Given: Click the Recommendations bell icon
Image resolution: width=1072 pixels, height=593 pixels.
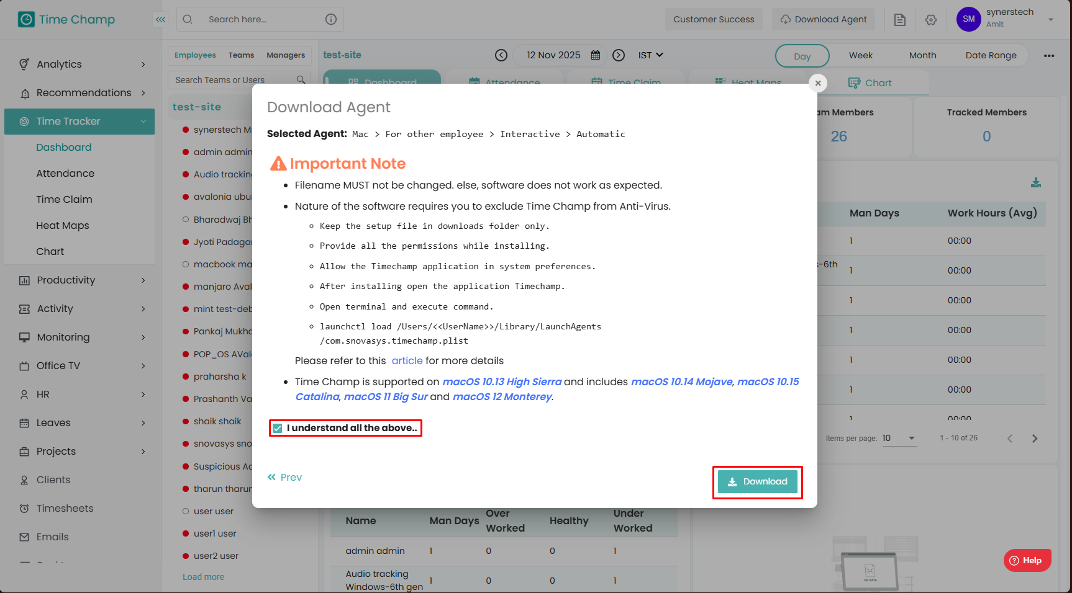Looking at the screenshot, I should (25, 93).
